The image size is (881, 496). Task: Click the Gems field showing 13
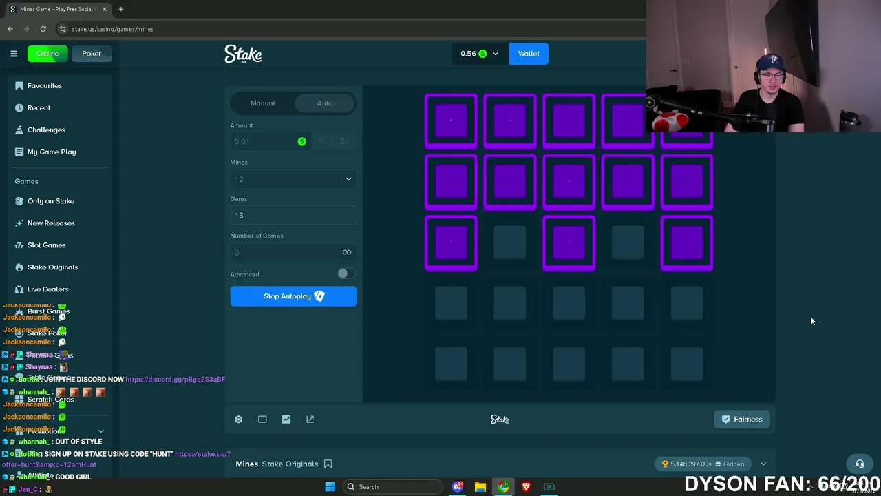point(293,215)
